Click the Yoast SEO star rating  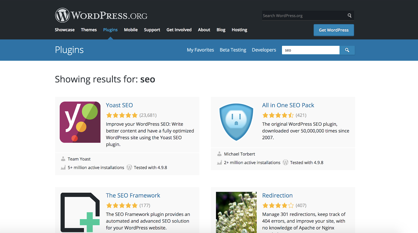pyautogui.click(x=122, y=115)
